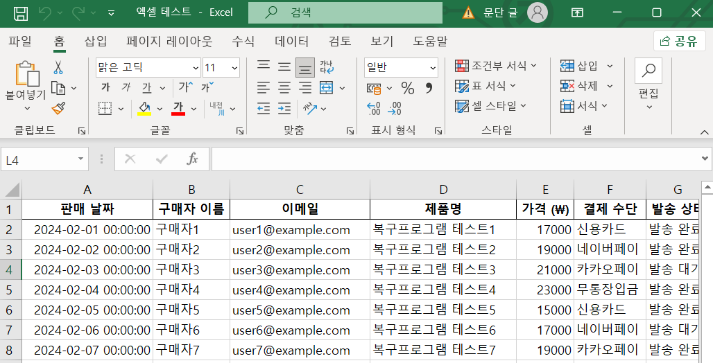The image size is (713, 363).
Task: Click comma style icon
Action: point(429,88)
